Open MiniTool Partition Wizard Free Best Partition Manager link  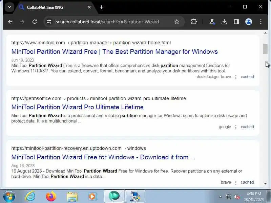(114, 52)
